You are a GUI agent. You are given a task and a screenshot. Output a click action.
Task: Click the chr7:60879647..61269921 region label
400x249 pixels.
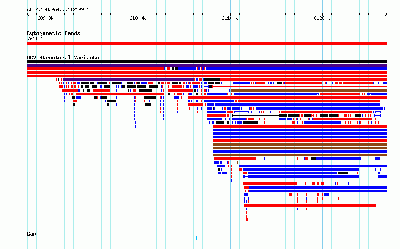pyautogui.click(x=58, y=9)
